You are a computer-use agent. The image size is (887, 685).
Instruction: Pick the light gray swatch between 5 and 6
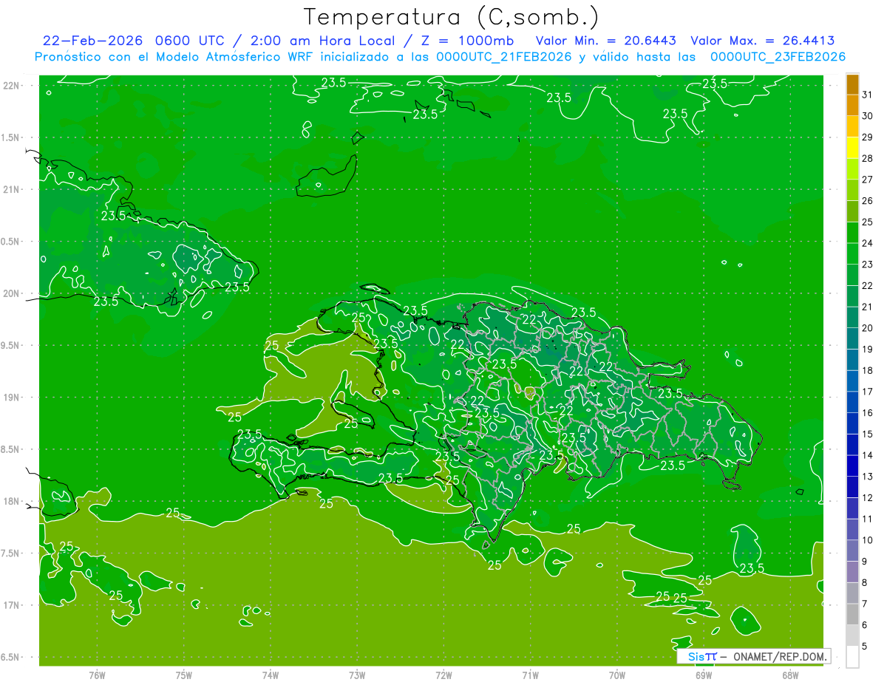pyautogui.click(x=852, y=635)
